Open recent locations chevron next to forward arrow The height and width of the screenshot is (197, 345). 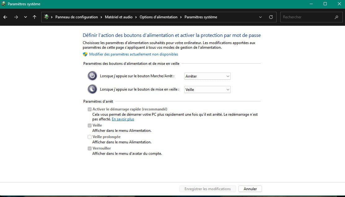point(25,17)
